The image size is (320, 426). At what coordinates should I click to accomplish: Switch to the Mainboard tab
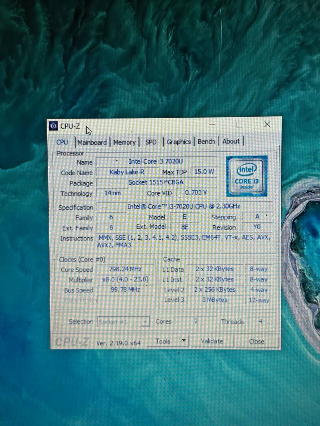92,142
